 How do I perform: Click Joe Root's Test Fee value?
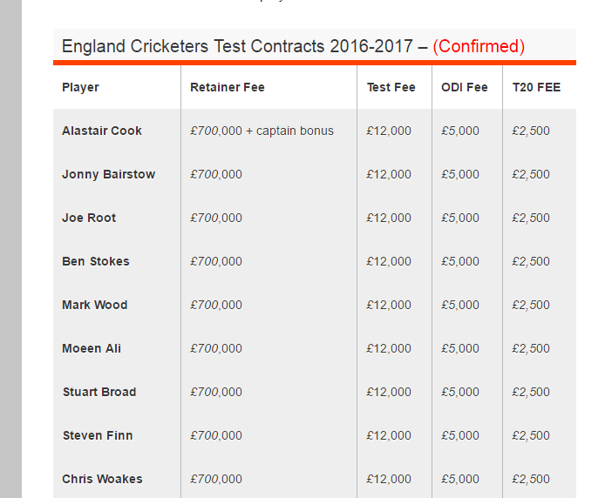389,218
